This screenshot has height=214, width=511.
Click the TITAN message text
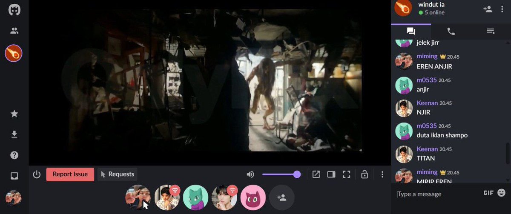(x=426, y=158)
